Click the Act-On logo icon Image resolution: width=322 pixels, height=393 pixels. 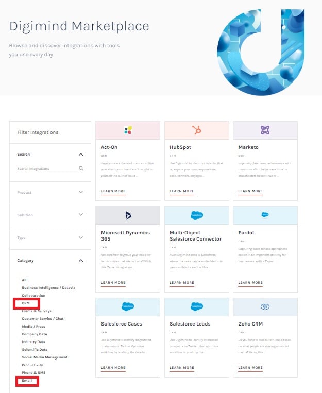click(x=128, y=130)
